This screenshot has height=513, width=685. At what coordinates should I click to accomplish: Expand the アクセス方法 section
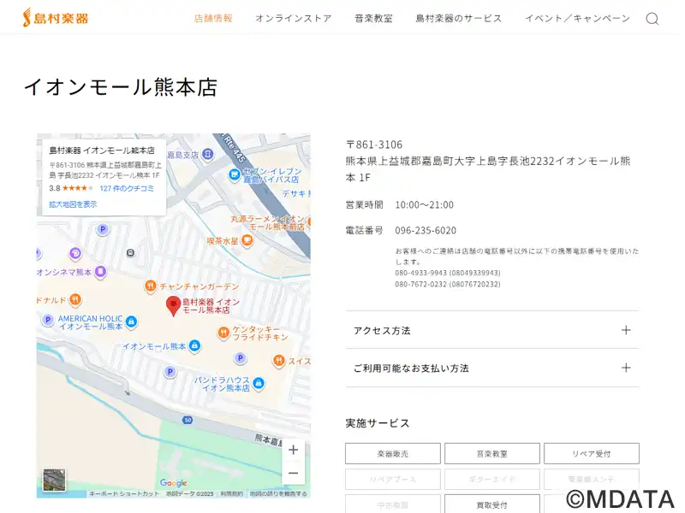coord(491,330)
